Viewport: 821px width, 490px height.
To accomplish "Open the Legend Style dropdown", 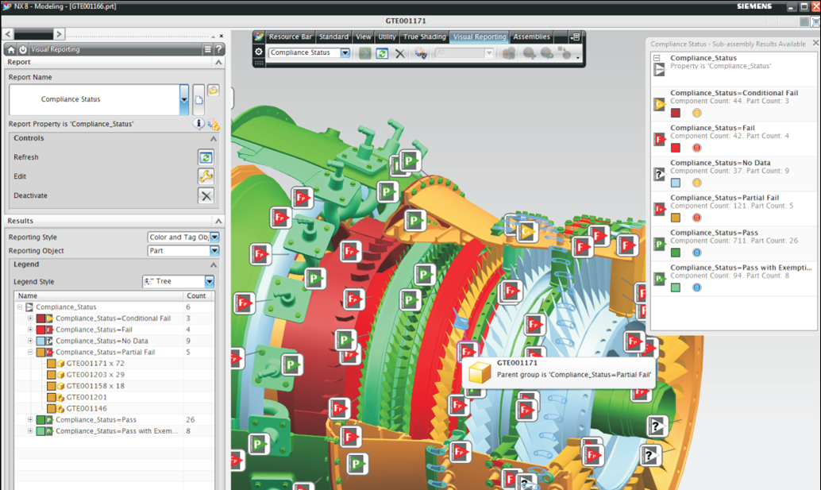I will click(x=209, y=282).
